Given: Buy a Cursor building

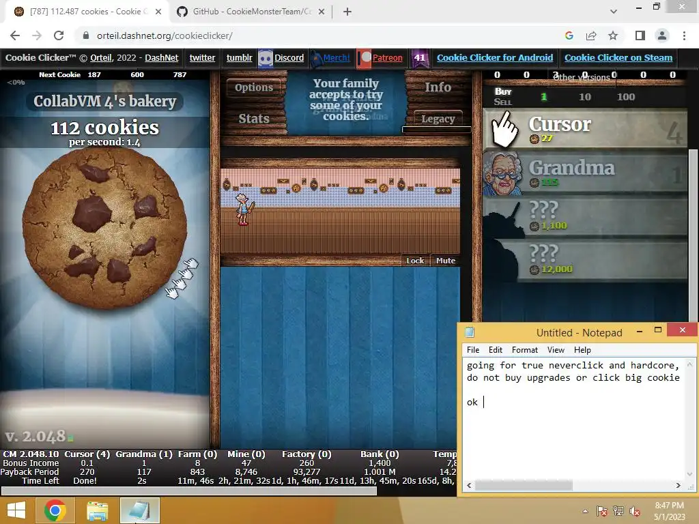Looking at the screenshot, I should point(585,129).
